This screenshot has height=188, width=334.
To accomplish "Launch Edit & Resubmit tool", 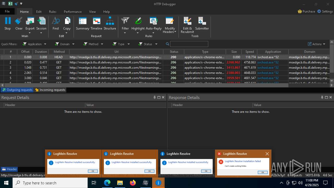I will click(x=187, y=25).
